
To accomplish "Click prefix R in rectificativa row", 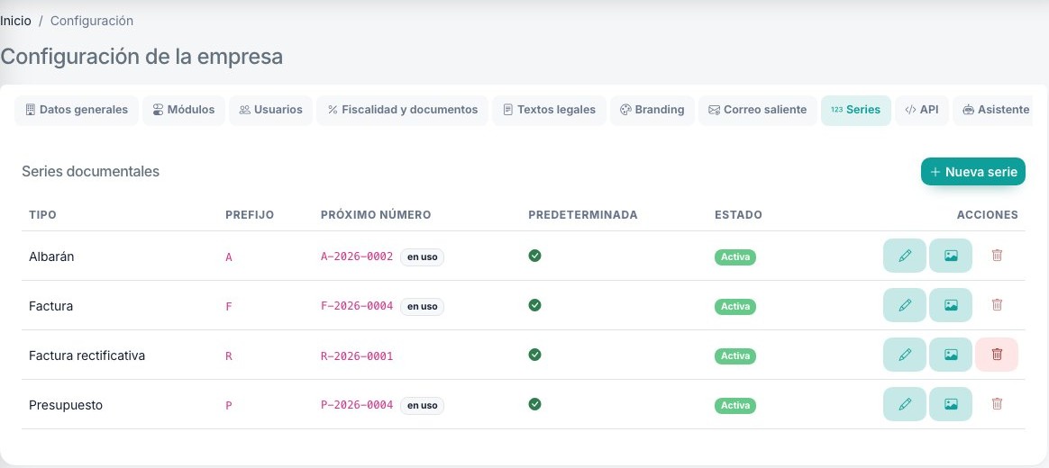I will 229,356.
